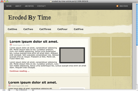The width and height of the screenshot is (138, 91).
Task: Select the CatFour category tab
Action: click(x=62, y=29)
